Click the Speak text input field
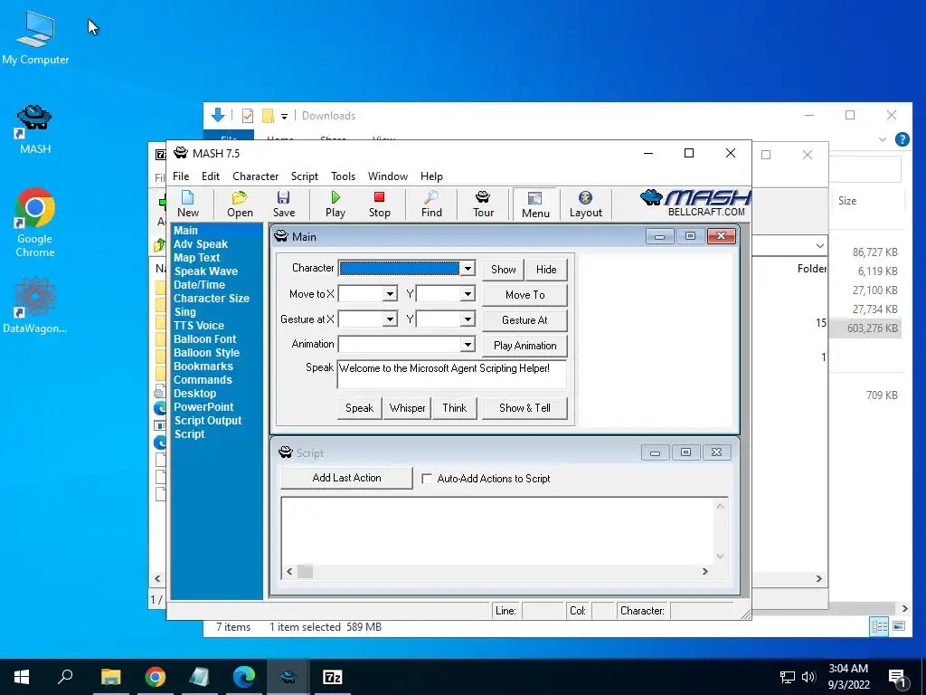Image resolution: width=926 pixels, height=695 pixels. pyautogui.click(x=452, y=374)
